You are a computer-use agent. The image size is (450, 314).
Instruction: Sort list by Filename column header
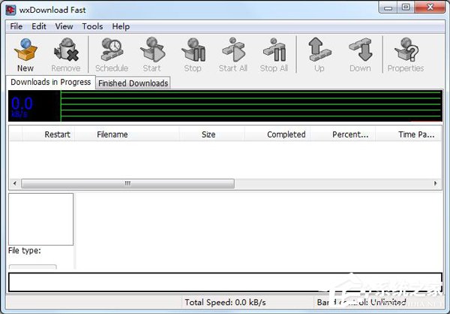click(112, 134)
